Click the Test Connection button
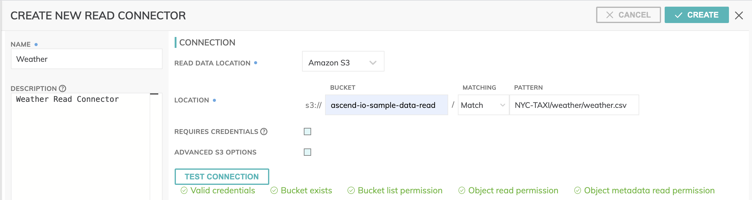The image size is (752, 200). click(222, 177)
